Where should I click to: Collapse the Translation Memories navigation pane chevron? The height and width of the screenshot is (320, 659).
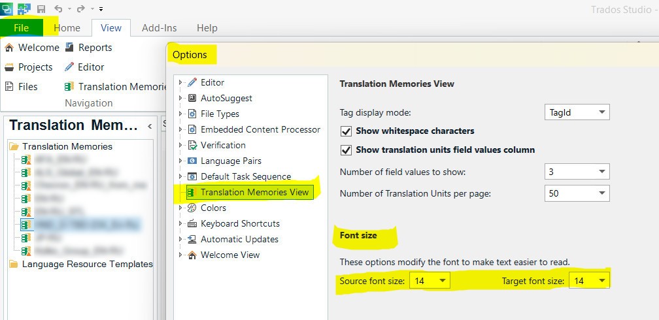(x=150, y=126)
